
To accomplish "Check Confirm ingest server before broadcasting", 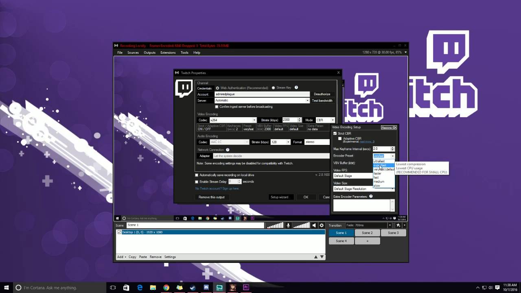I will 217,107.
